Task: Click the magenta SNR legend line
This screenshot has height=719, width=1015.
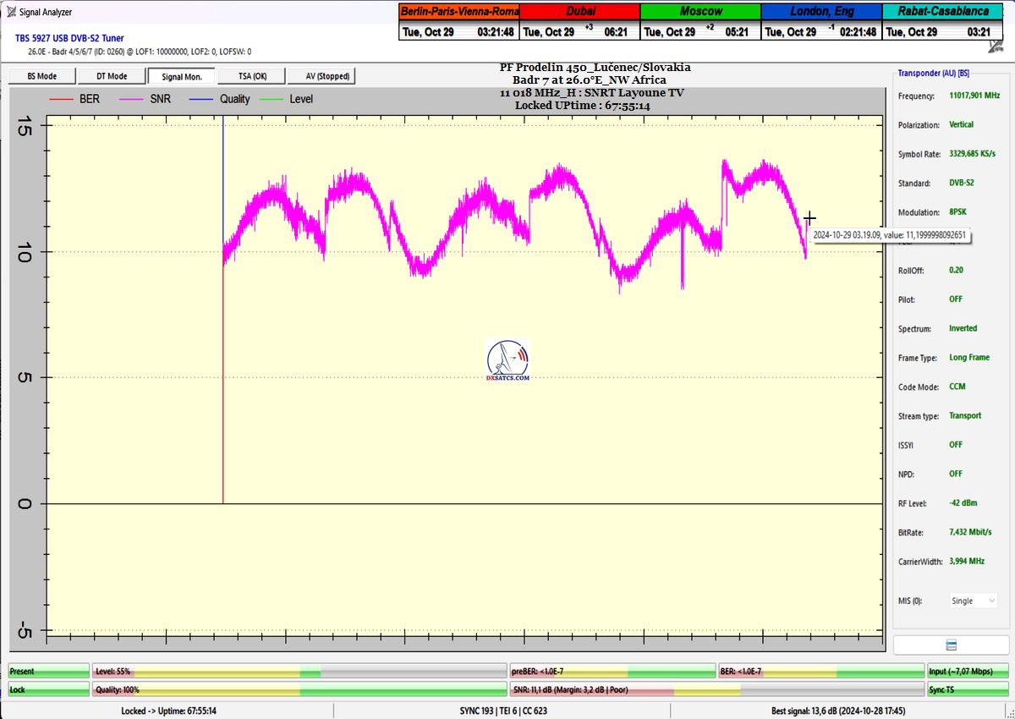Action: tap(134, 99)
